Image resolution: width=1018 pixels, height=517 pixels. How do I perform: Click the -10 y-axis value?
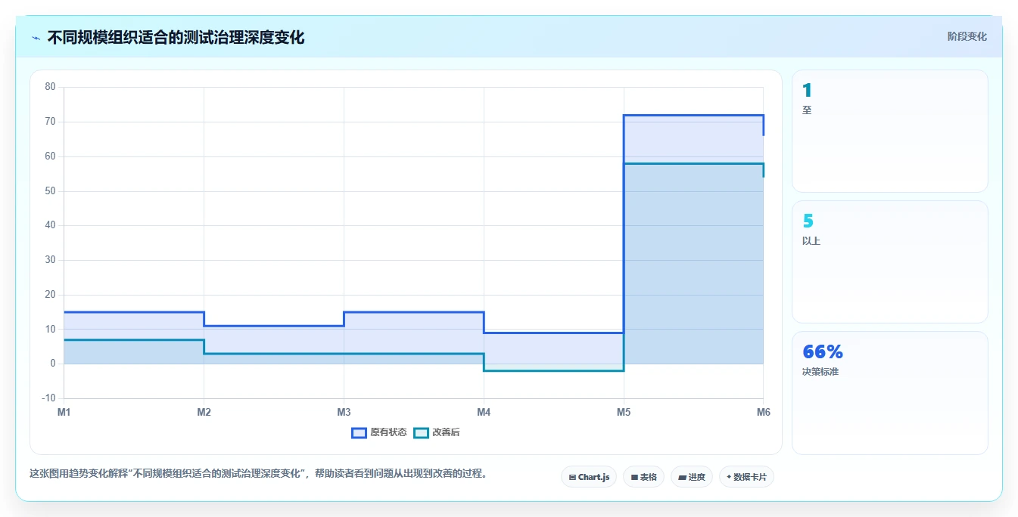click(x=49, y=398)
